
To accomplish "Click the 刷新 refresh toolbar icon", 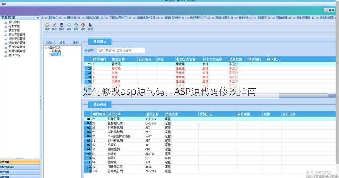I will (x=69, y=25).
